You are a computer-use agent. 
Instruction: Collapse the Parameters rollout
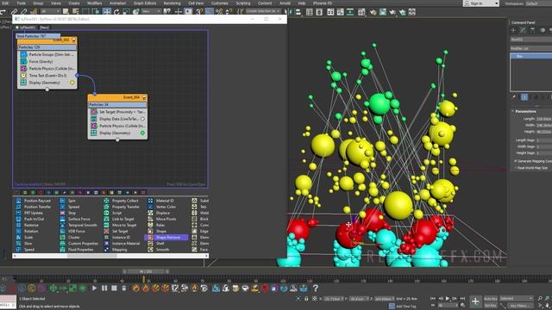(525, 111)
